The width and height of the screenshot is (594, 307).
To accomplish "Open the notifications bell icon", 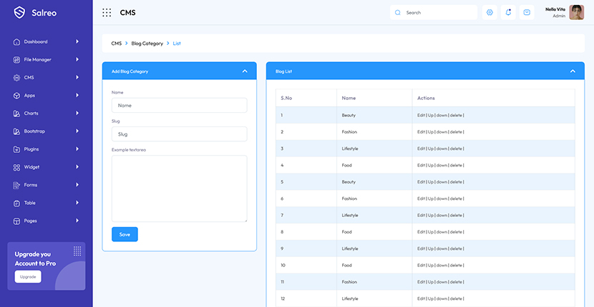I will tap(508, 12).
